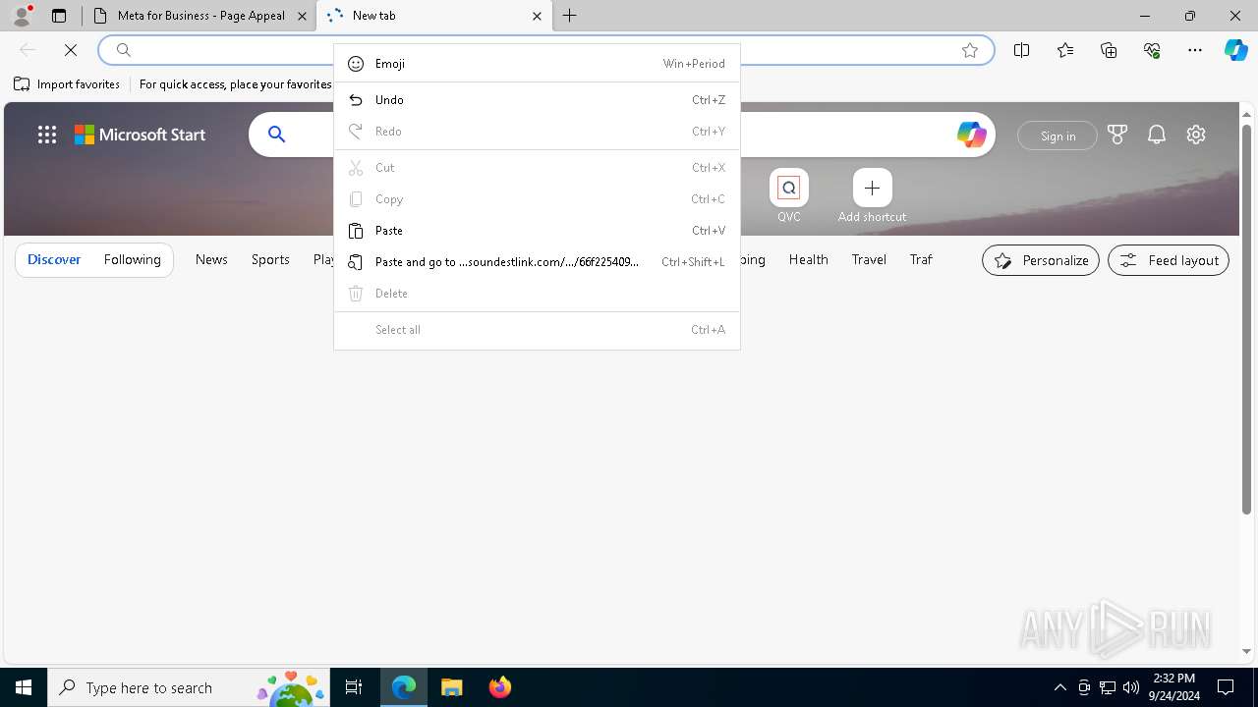This screenshot has width=1258, height=707.
Task: Open the News category
Action: (211, 260)
